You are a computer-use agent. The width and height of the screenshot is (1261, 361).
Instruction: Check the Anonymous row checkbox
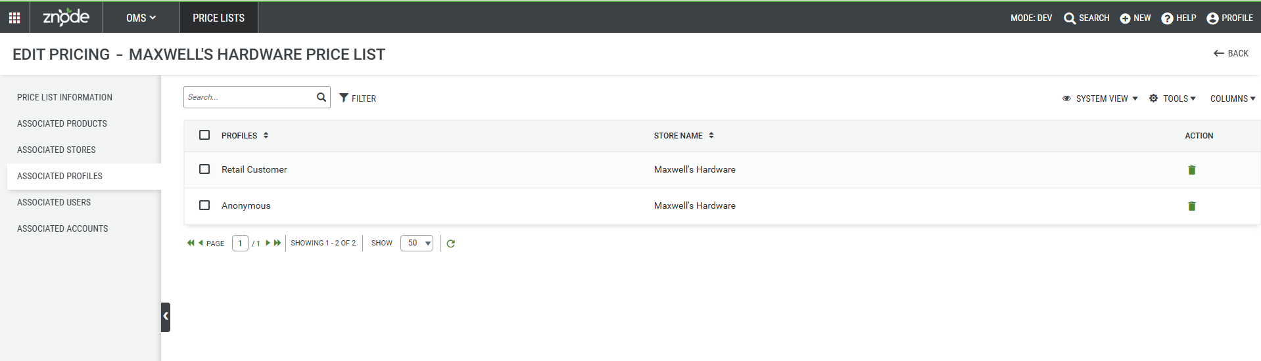[x=204, y=205]
